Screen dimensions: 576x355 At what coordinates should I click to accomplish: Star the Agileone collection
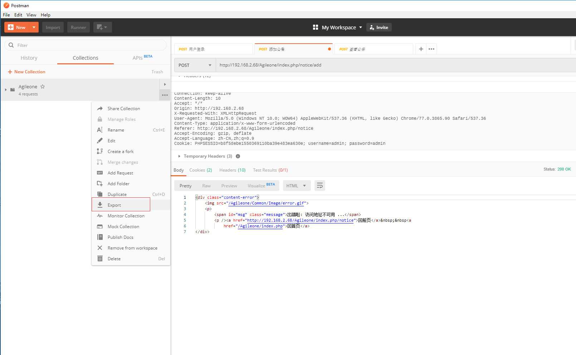coord(43,87)
